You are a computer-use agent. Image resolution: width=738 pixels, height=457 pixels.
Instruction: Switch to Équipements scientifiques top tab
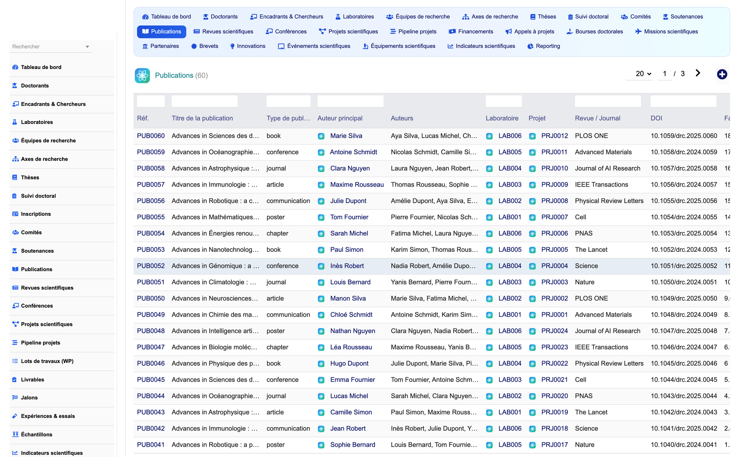pyautogui.click(x=399, y=46)
